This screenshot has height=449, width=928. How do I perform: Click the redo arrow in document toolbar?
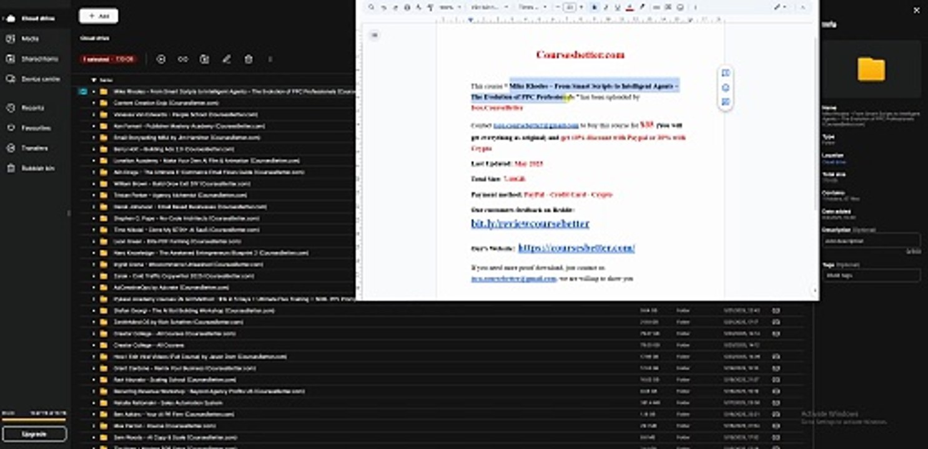[x=395, y=7]
